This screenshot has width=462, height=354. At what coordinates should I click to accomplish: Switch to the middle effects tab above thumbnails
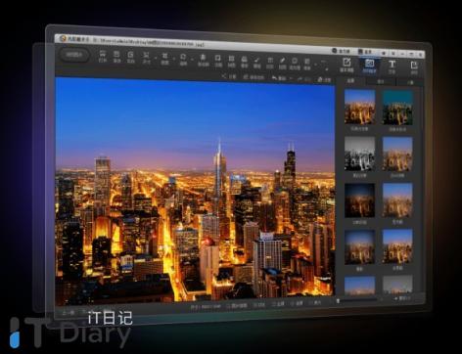381,82
